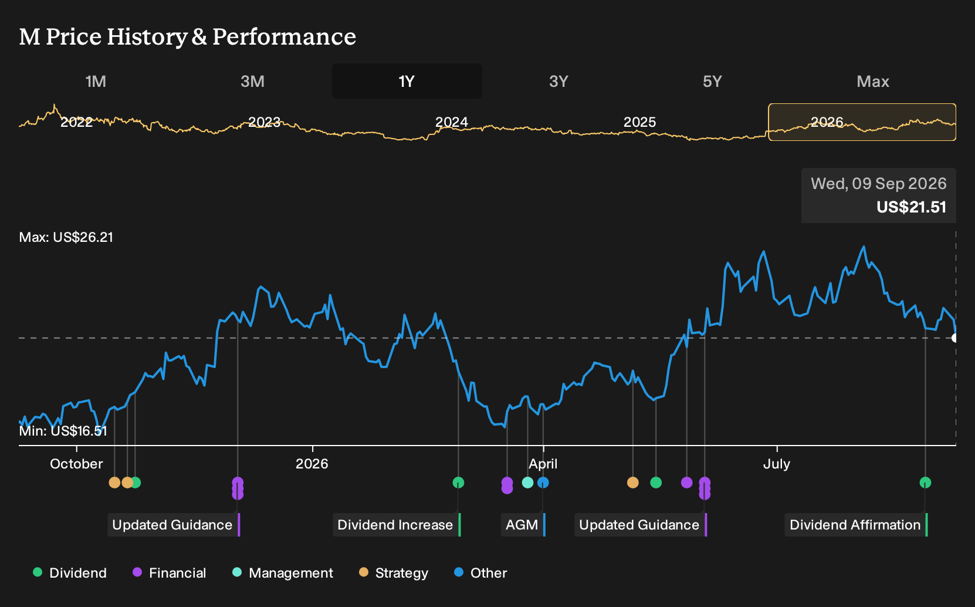Toggle the Dividend legend filter
Image resolution: width=975 pixels, height=607 pixels.
click(70, 573)
